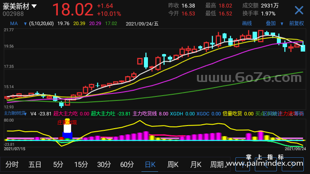
Task: Click the magenta MA20 value 20.29
Action: coord(95,24)
